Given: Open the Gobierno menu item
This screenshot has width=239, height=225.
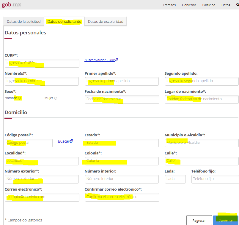Looking at the screenshot, I should (189, 5).
